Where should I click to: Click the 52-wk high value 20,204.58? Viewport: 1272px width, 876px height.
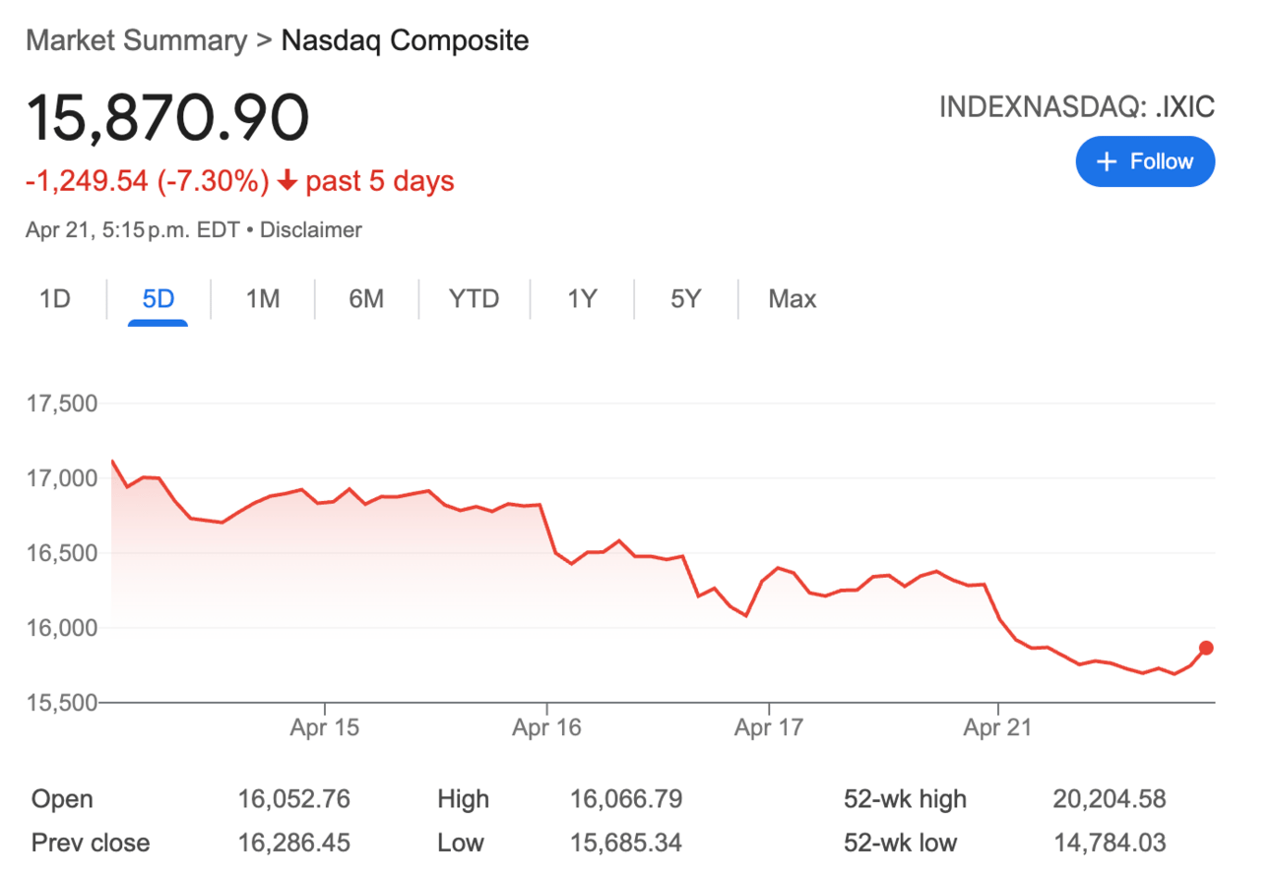tap(1109, 799)
